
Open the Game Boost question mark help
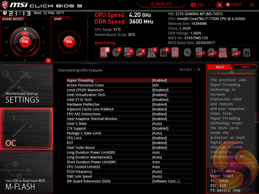pos(48,61)
